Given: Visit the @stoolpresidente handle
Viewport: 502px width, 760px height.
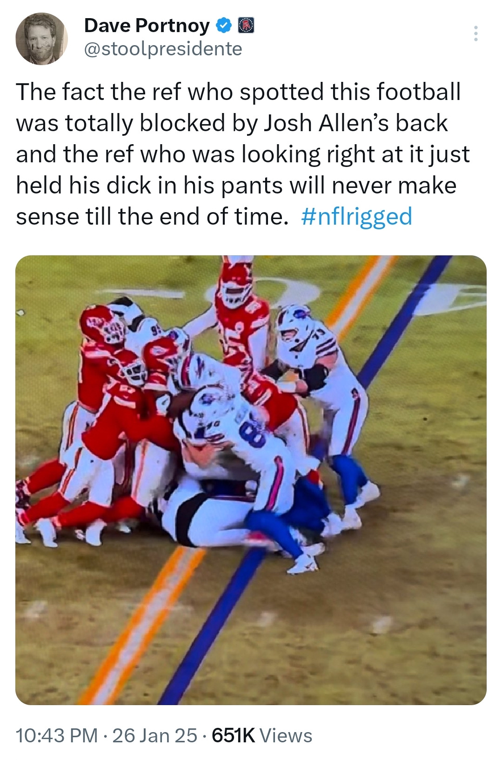Looking at the screenshot, I should pyautogui.click(x=163, y=48).
